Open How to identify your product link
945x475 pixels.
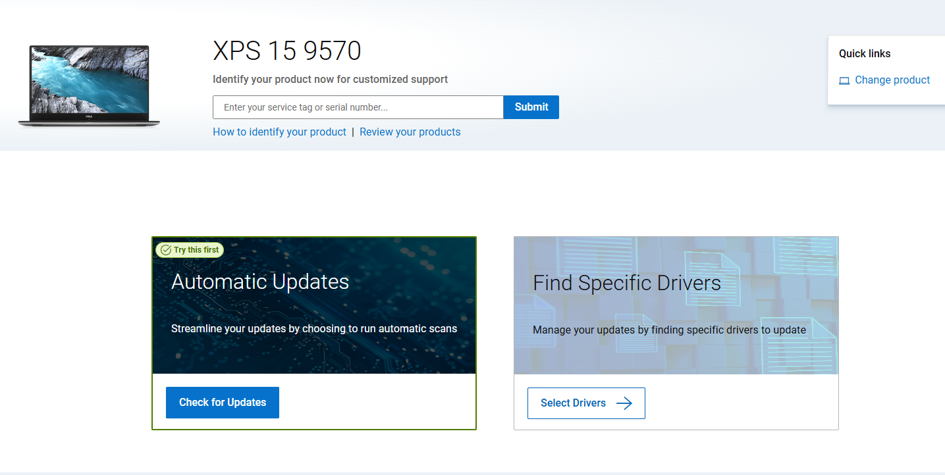pyautogui.click(x=279, y=132)
